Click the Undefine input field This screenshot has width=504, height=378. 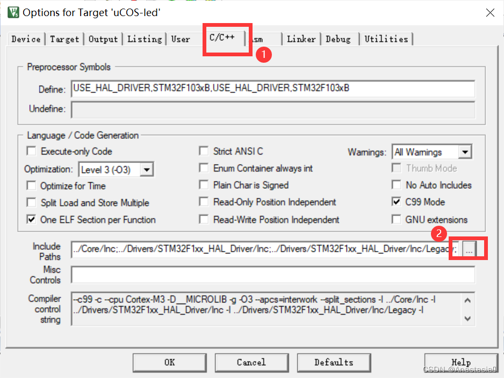click(273, 110)
